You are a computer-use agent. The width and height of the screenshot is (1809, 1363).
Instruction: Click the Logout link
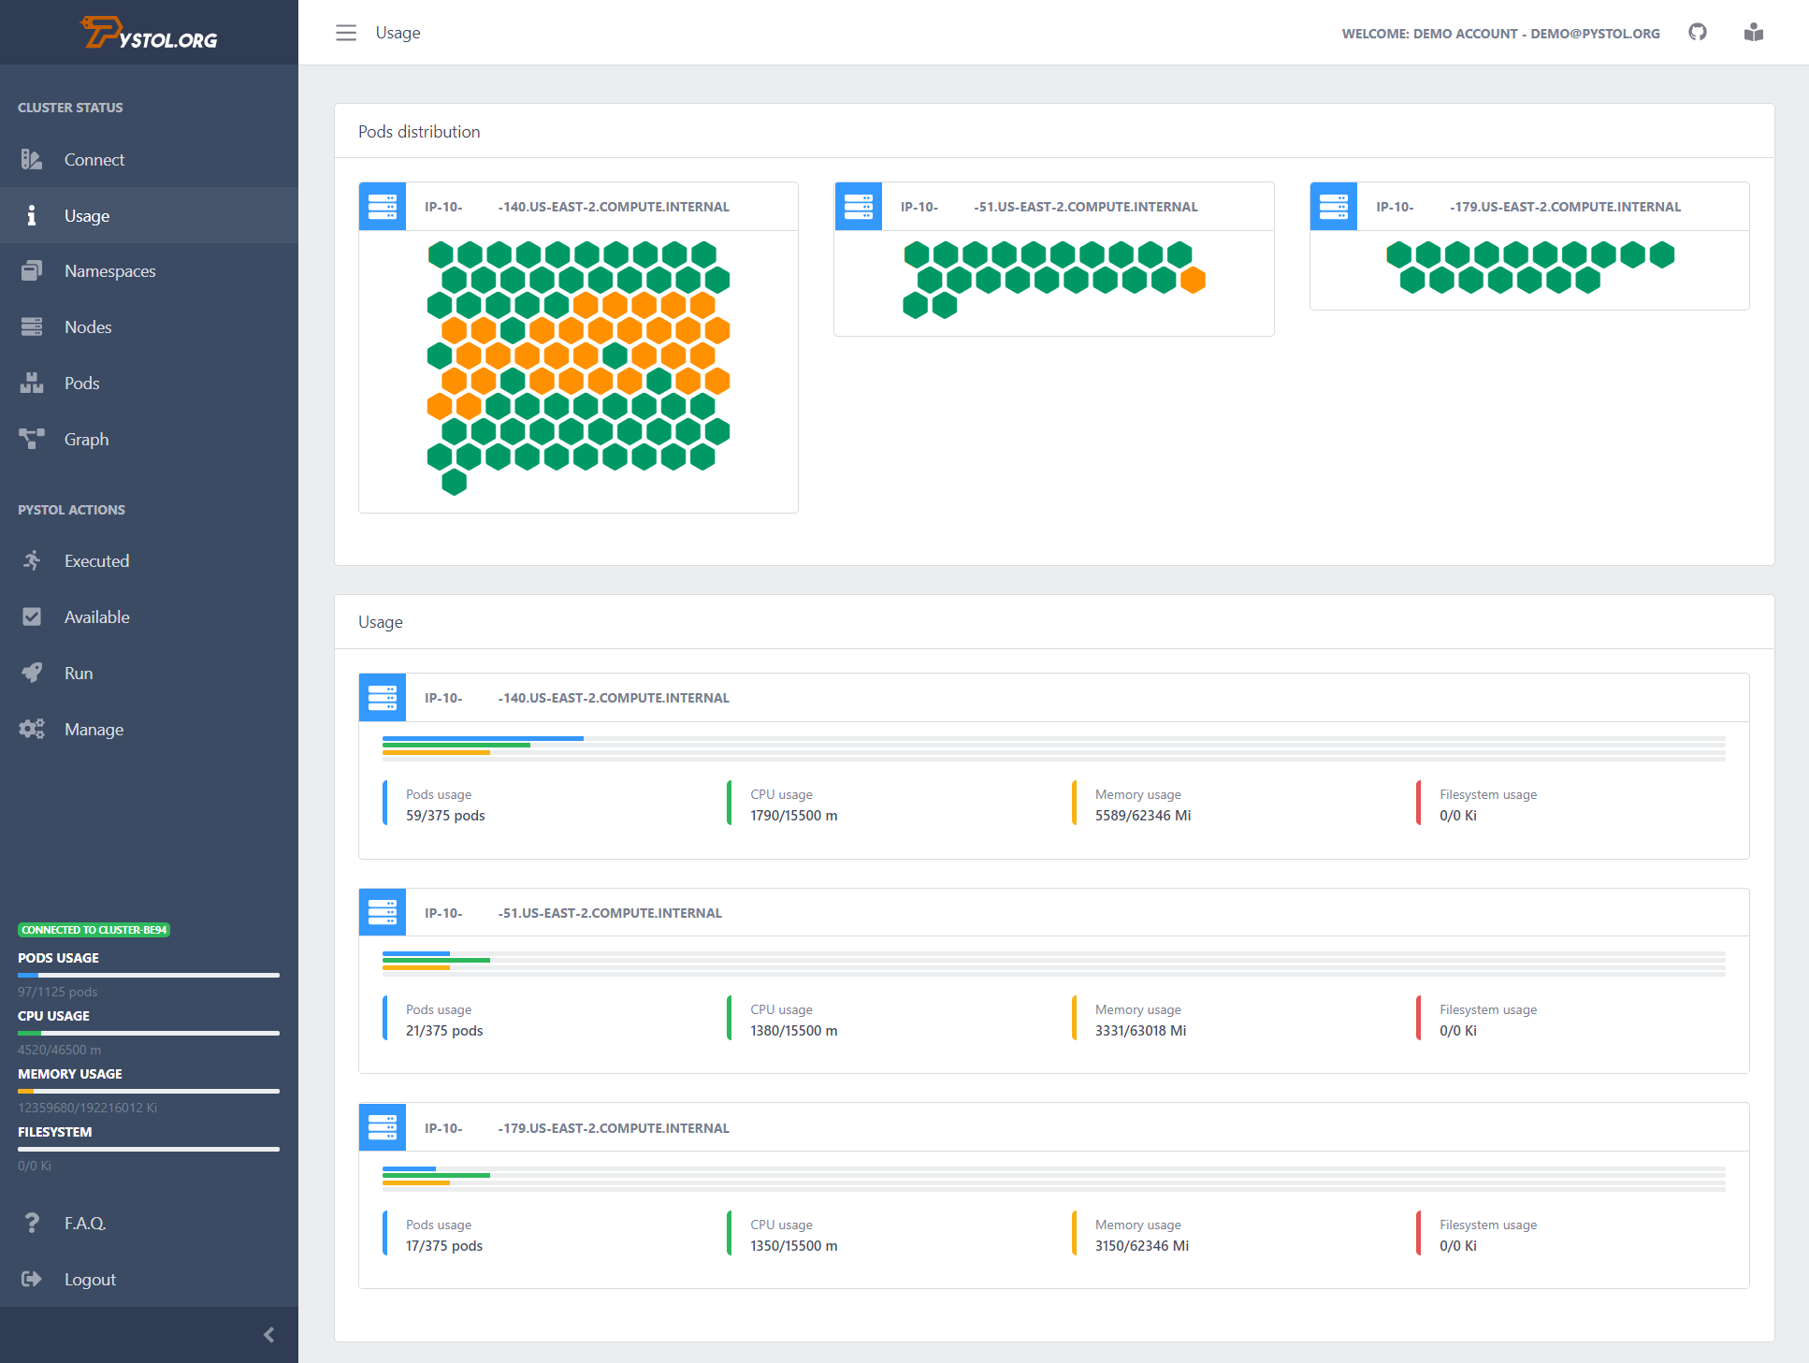[x=90, y=1280]
